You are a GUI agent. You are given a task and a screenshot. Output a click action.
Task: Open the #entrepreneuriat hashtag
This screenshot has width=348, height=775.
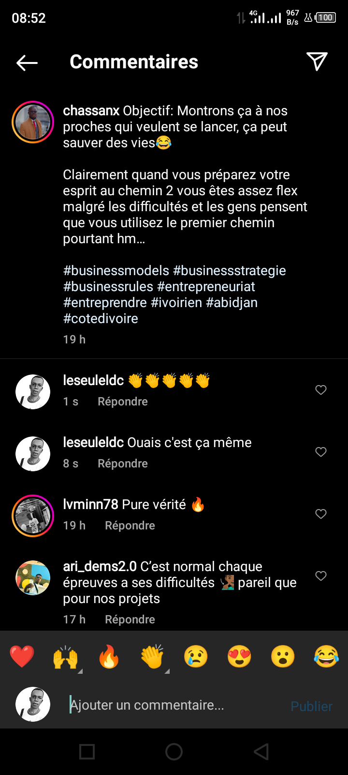[206, 287]
